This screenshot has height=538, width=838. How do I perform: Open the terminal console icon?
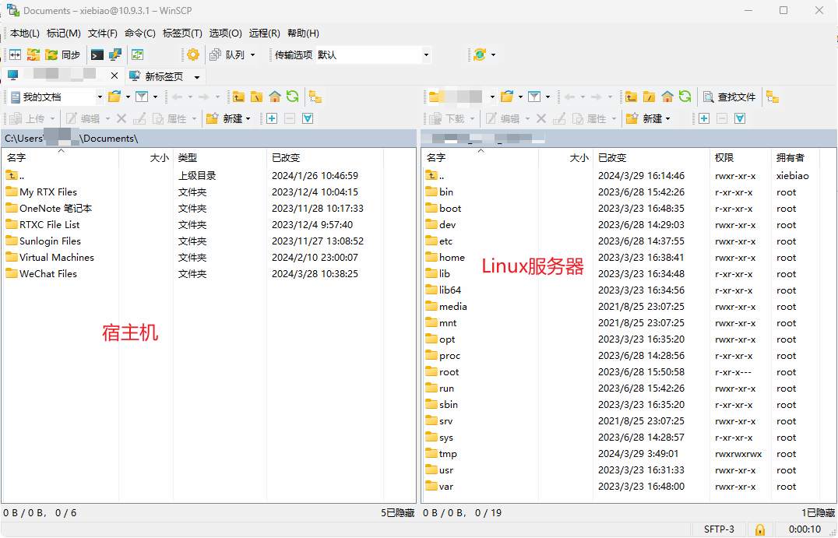pos(97,55)
